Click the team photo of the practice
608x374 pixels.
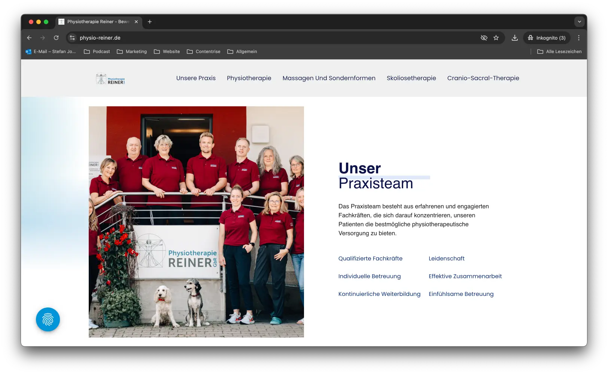click(196, 222)
